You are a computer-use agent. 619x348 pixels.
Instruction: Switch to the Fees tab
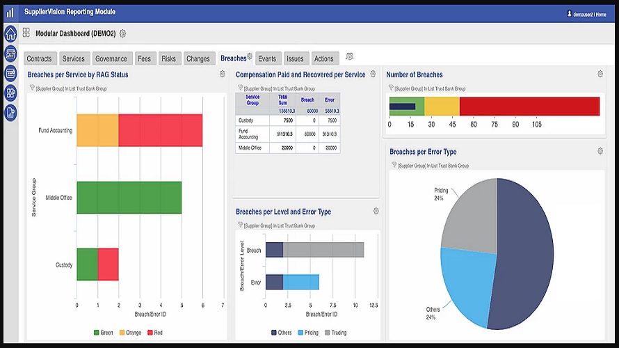tap(145, 58)
